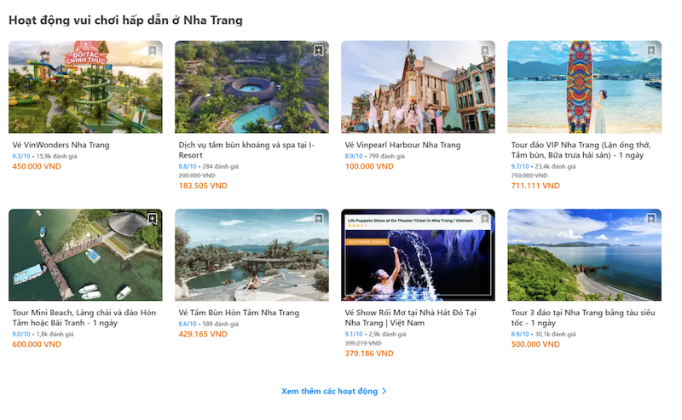Viewport: 682px width, 420px height.
Task: Bookmark the VinWonders Nha Trang ticket card
Action: pyautogui.click(x=153, y=51)
